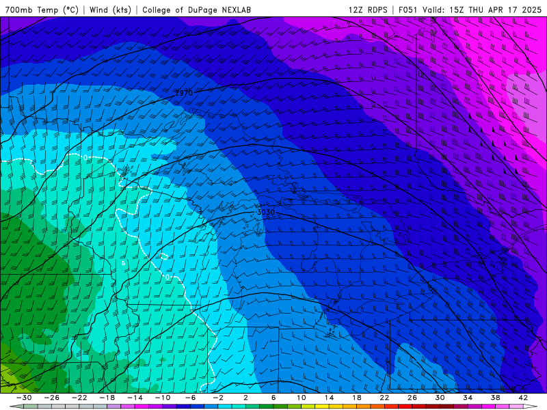Click the '30' color scale label
The image size is (547, 410).
[440, 398]
